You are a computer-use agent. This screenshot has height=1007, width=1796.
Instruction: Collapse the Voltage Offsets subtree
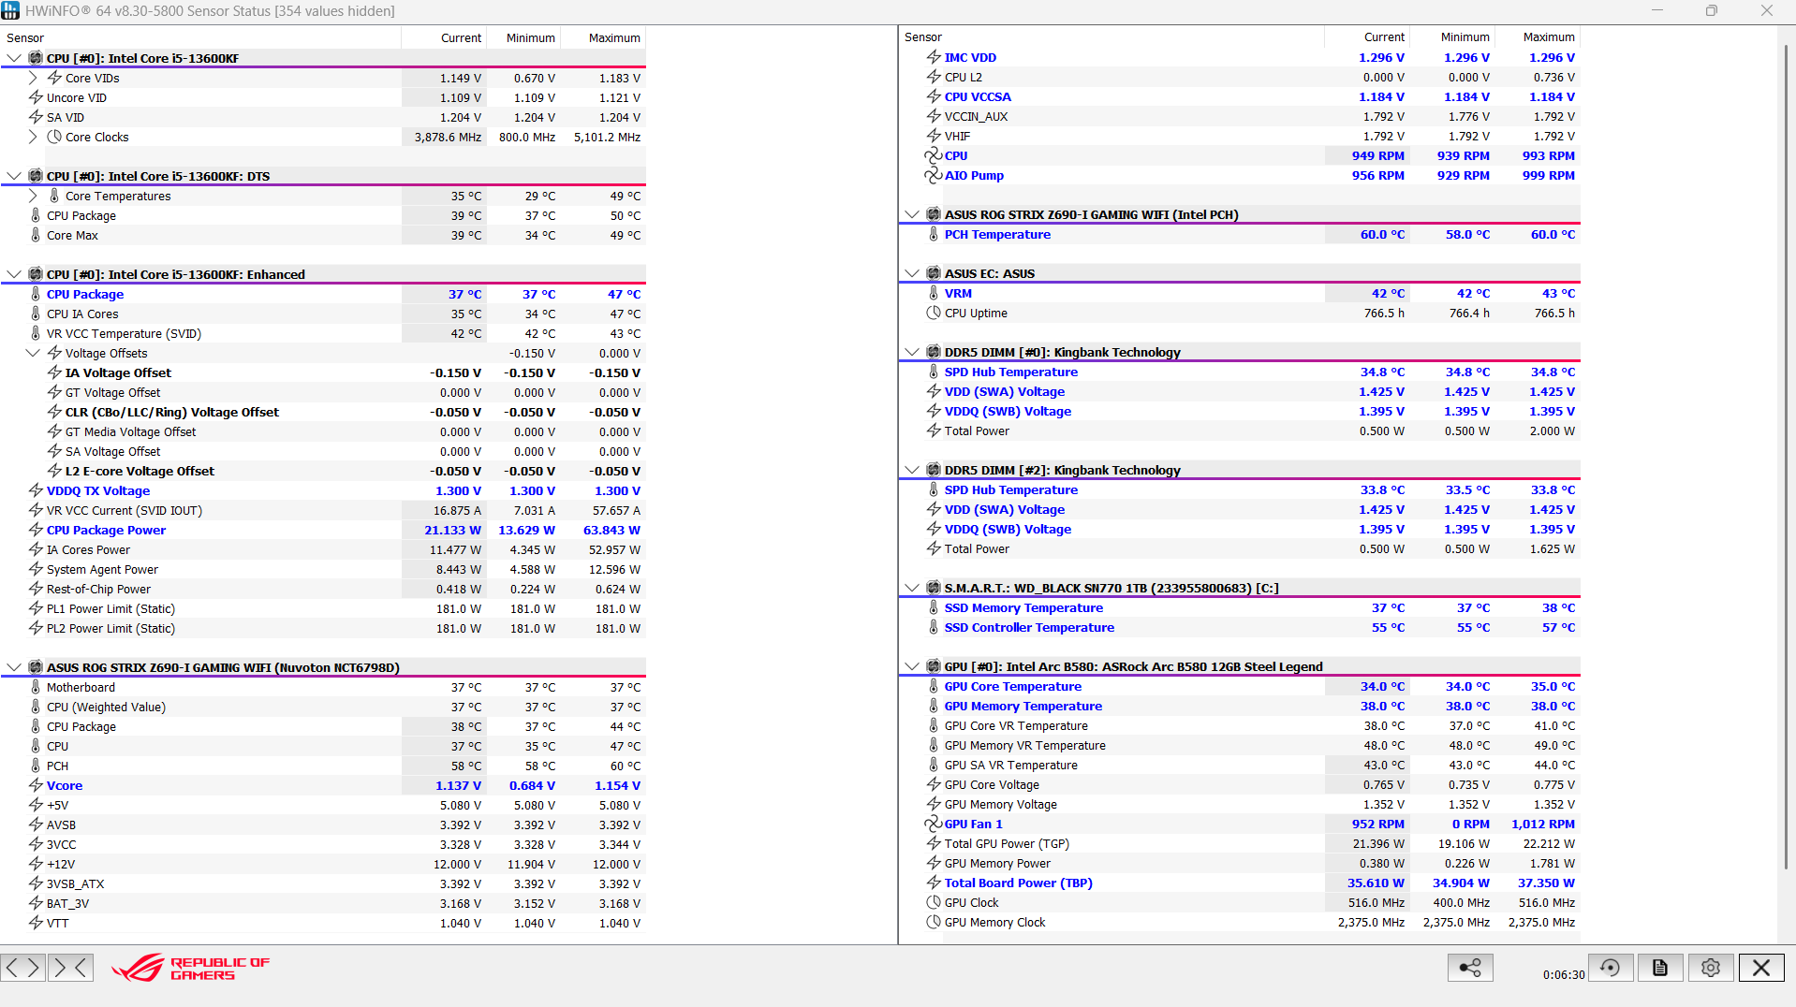coord(33,353)
